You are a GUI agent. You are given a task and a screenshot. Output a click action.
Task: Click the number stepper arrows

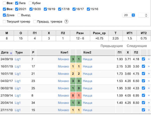point(146,15)
